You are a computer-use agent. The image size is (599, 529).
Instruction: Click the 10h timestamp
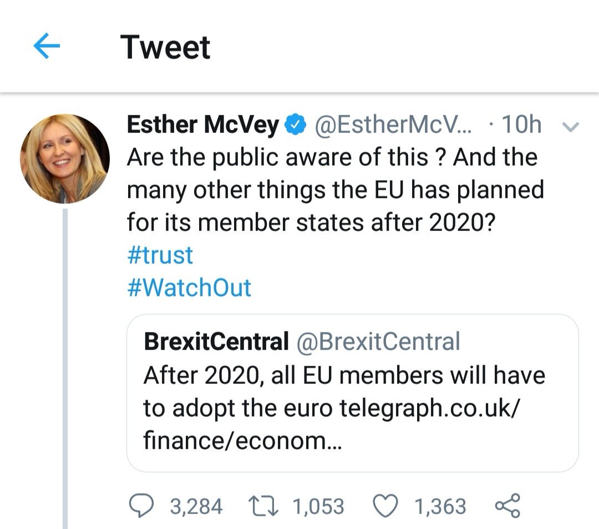(520, 126)
